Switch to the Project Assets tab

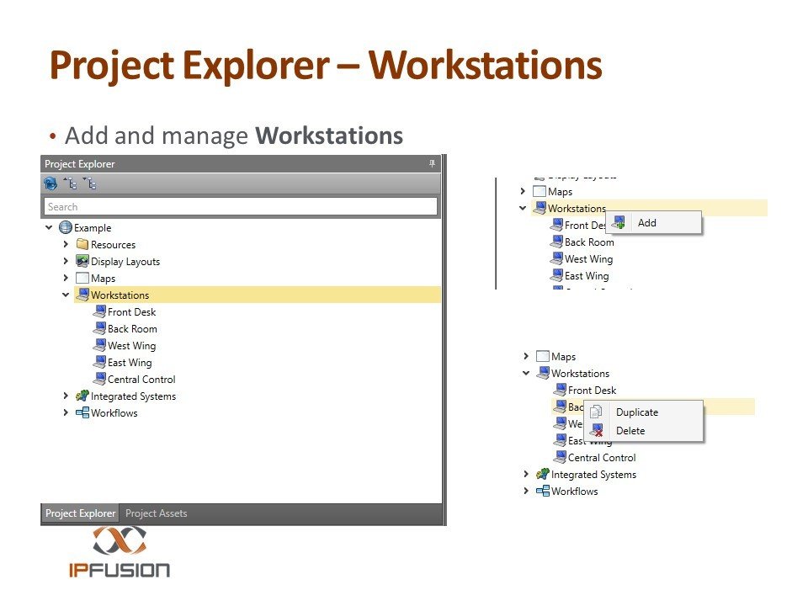[x=157, y=513]
